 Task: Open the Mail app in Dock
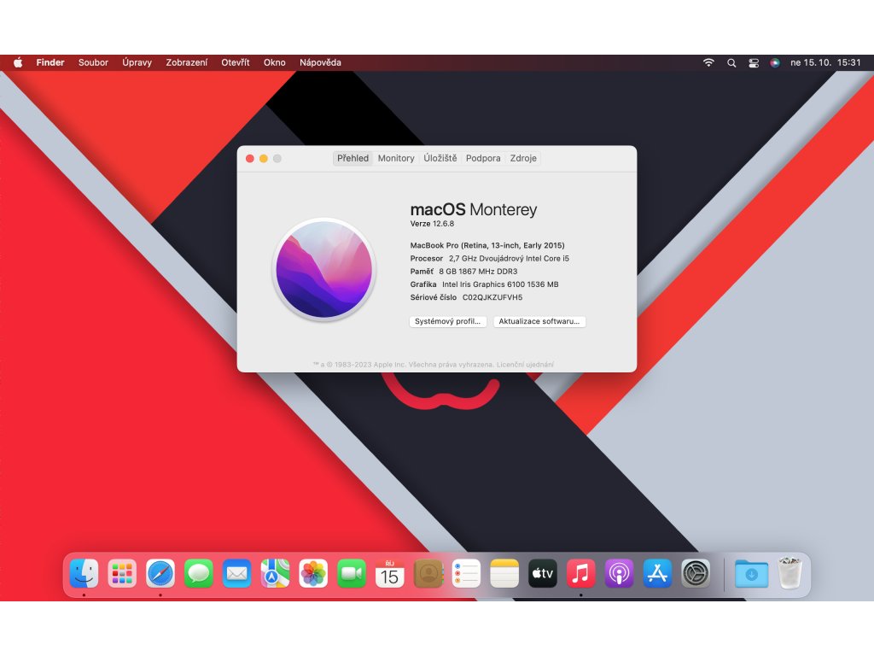click(237, 573)
